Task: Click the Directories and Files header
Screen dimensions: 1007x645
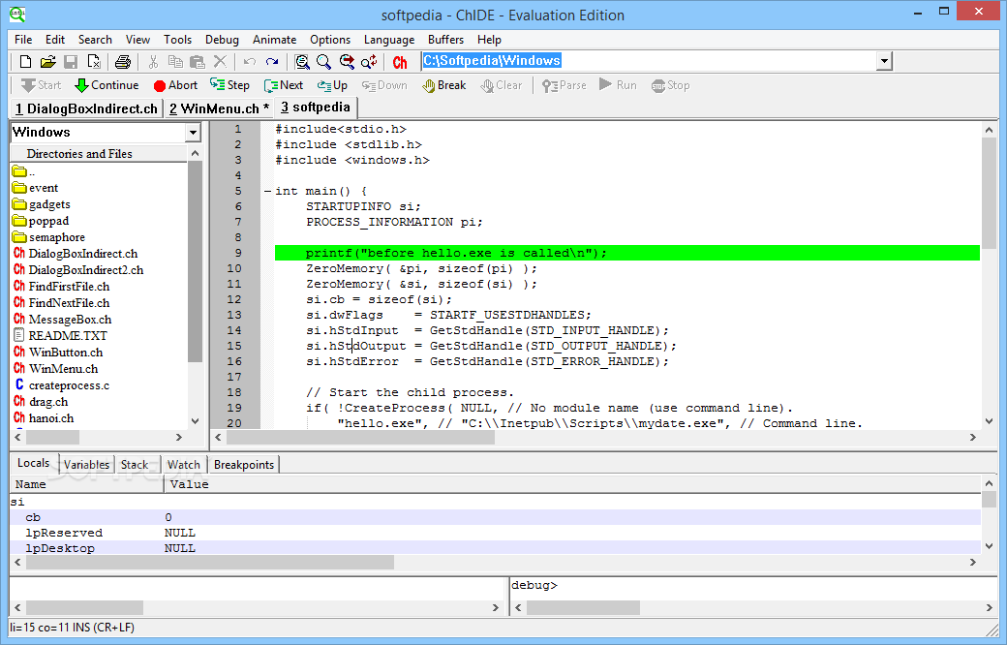Action: pos(98,154)
